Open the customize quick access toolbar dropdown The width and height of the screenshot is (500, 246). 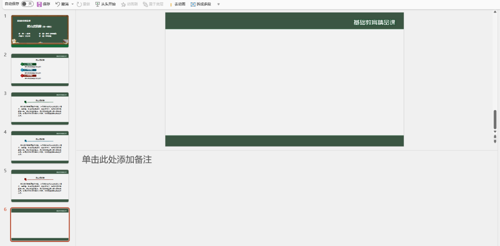point(219,4)
